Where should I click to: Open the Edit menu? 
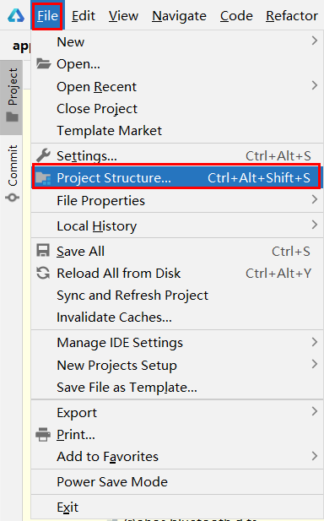click(x=84, y=15)
